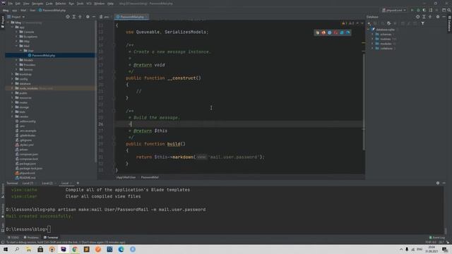Open the Event Log

point(437,238)
